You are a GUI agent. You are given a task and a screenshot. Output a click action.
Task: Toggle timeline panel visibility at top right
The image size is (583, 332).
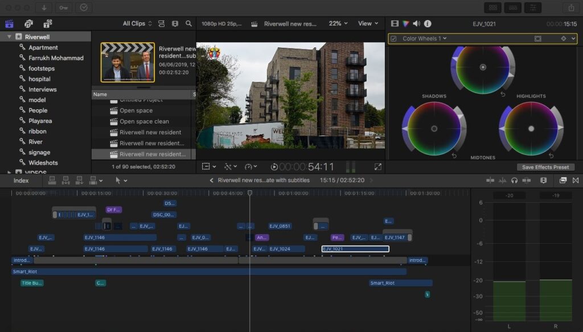pos(513,7)
